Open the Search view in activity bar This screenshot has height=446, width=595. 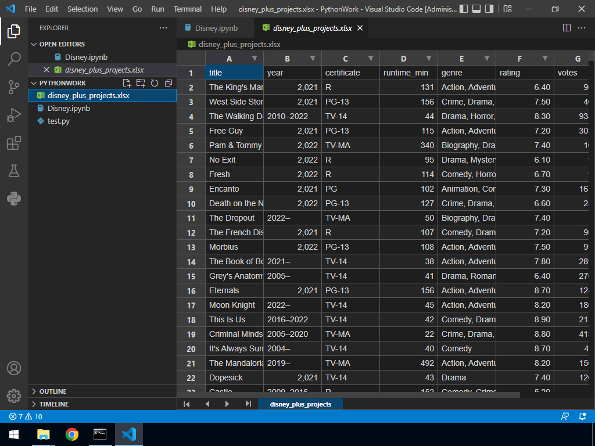pyautogui.click(x=14, y=59)
